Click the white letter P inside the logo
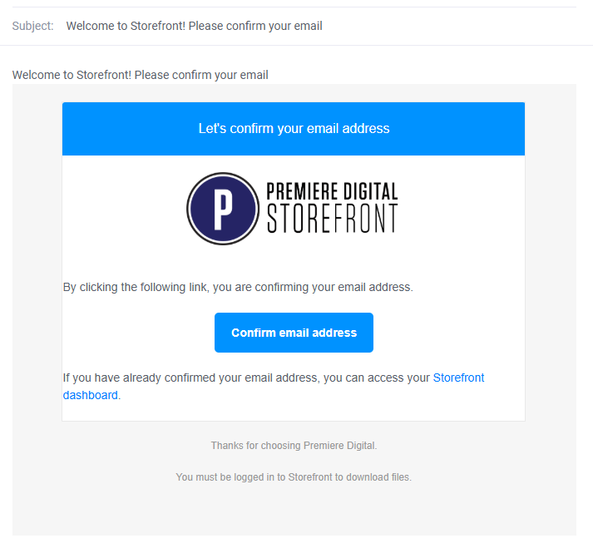The height and width of the screenshot is (548, 593). click(x=223, y=209)
